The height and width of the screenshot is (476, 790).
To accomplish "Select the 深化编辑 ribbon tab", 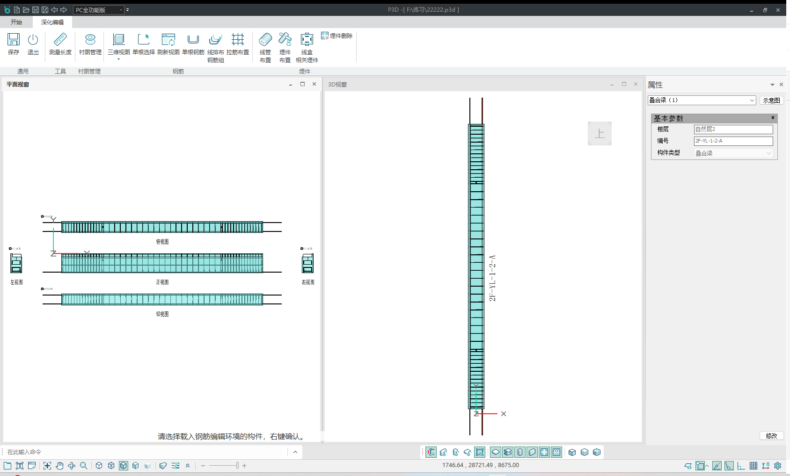I will [x=52, y=22].
